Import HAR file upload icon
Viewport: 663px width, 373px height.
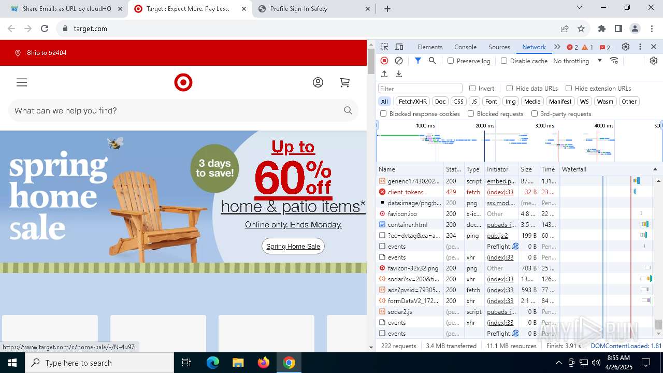click(384, 74)
